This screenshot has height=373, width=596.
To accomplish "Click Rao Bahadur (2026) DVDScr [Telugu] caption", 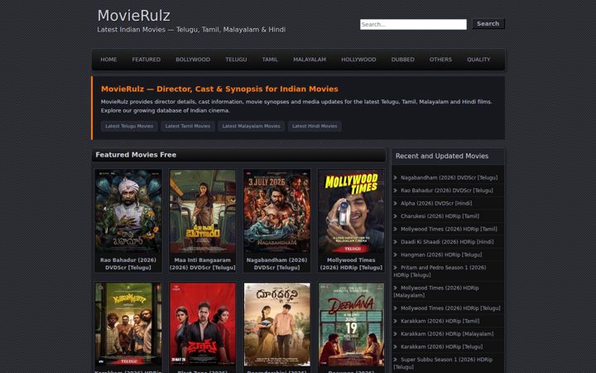I will 128,264.
